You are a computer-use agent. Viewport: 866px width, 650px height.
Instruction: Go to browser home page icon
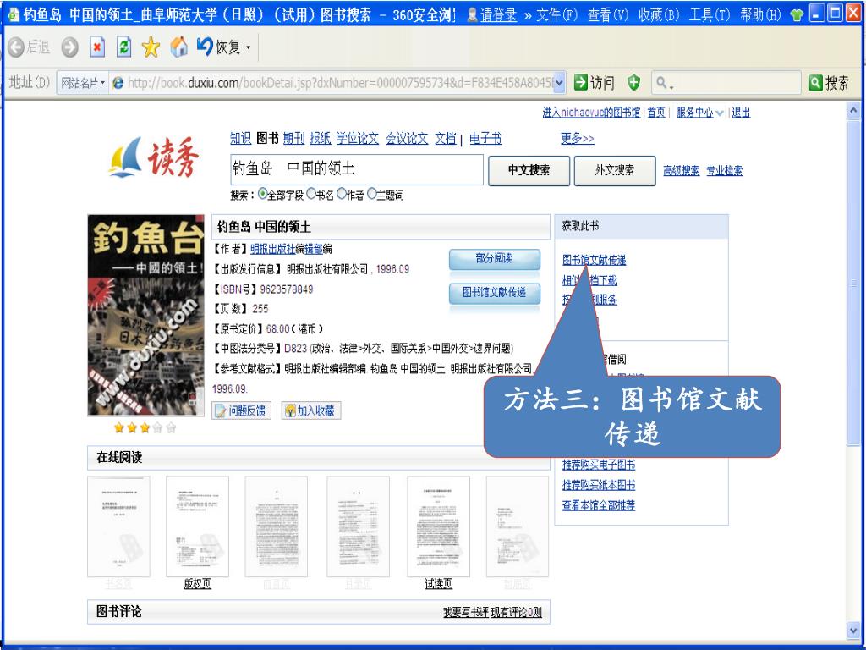tap(178, 47)
